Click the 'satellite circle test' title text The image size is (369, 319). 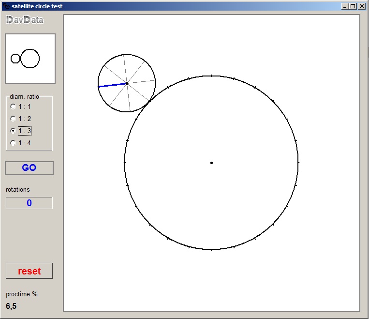point(37,6)
